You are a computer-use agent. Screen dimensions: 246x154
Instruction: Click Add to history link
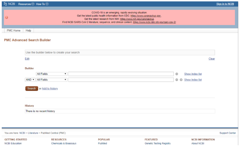pyautogui.click(x=50, y=89)
